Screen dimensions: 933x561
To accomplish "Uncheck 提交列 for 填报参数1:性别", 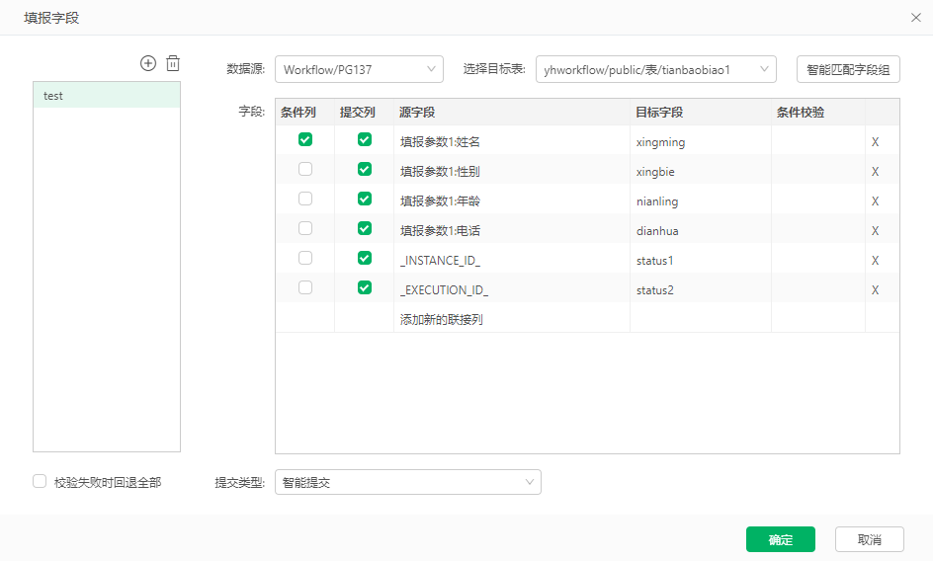I will tap(365, 170).
